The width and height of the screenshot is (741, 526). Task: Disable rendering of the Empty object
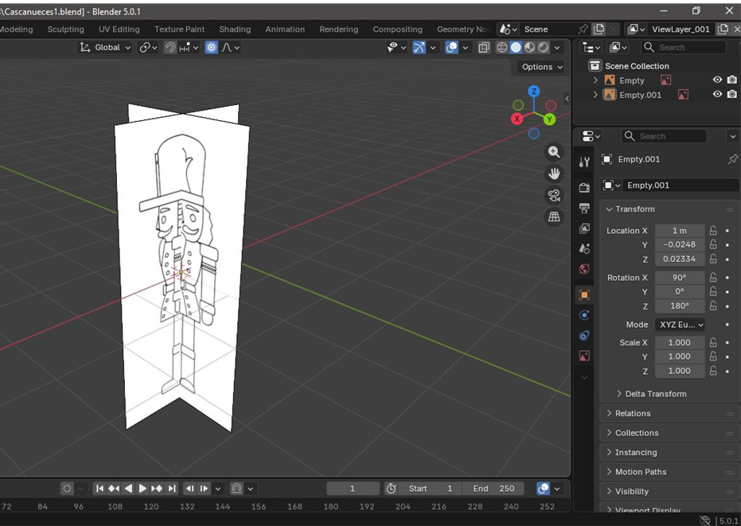point(731,80)
